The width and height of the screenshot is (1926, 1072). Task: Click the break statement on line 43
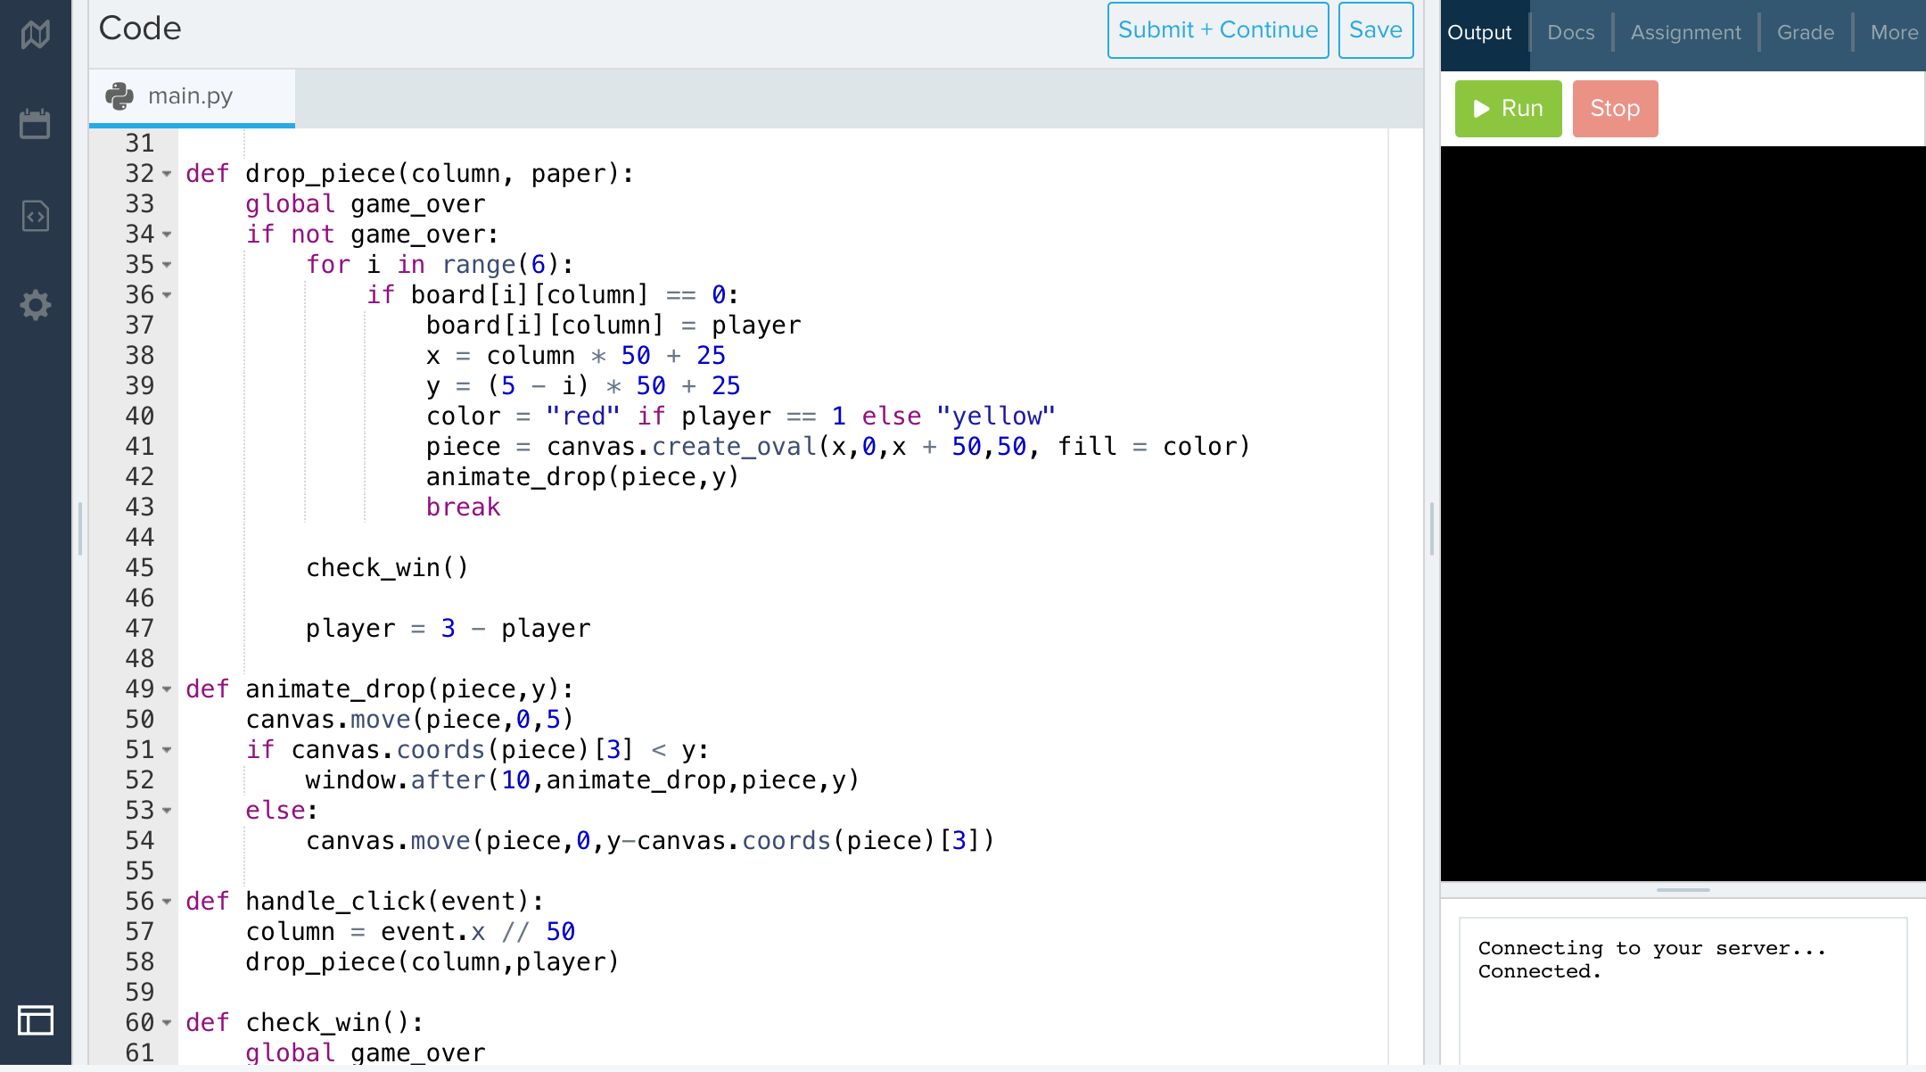click(x=463, y=507)
